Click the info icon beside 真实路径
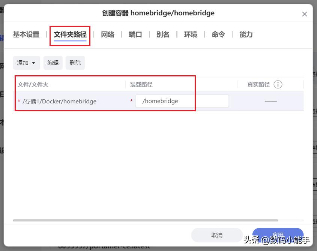This screenshot has width=317, height=251. click(278, 84)
